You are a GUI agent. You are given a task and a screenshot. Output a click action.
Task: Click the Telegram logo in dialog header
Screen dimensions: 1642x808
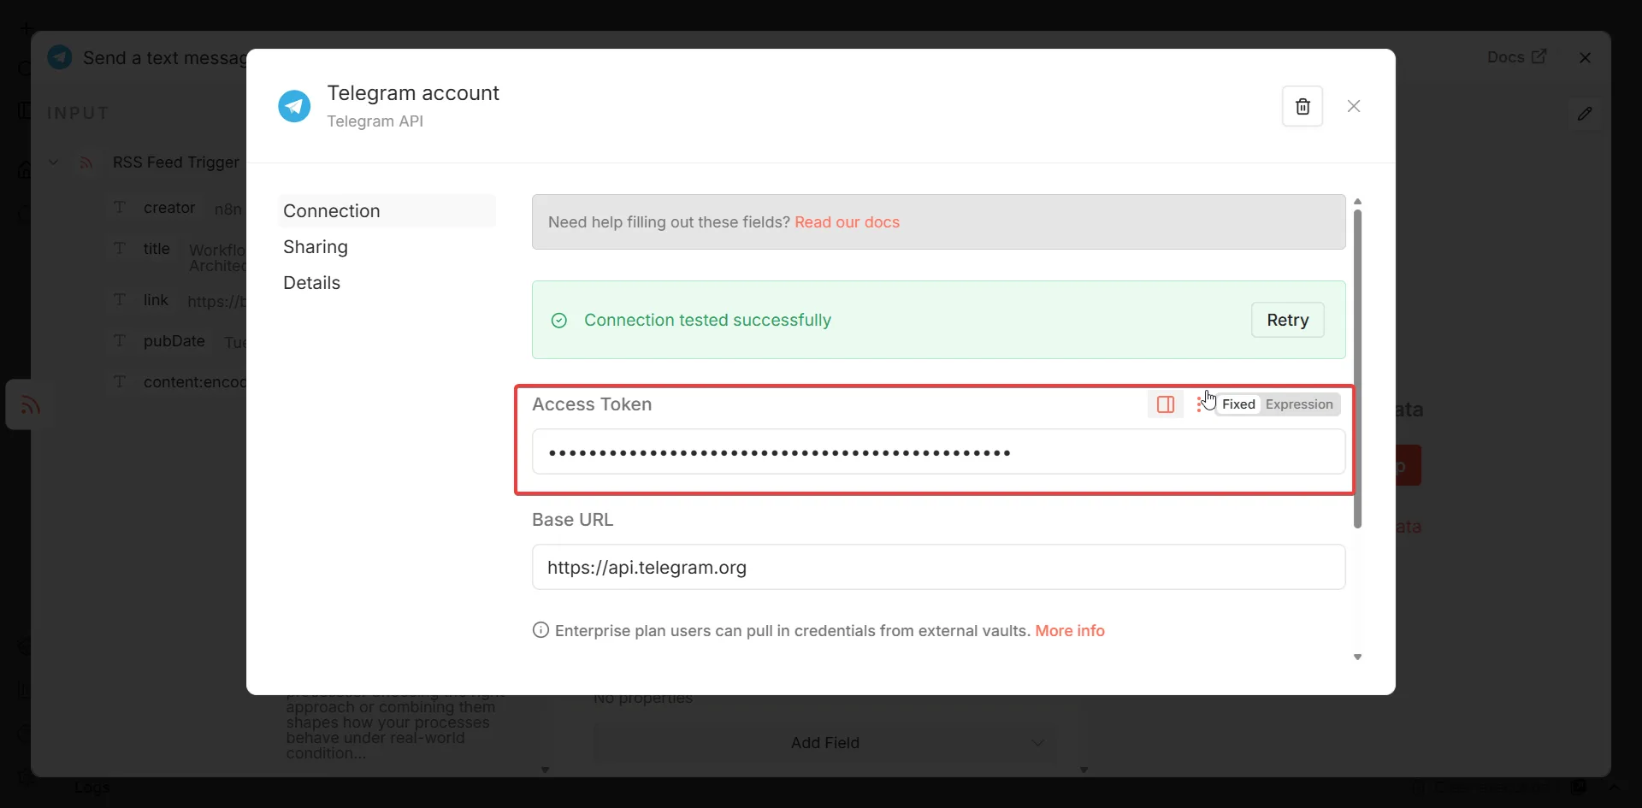point(294,106)
